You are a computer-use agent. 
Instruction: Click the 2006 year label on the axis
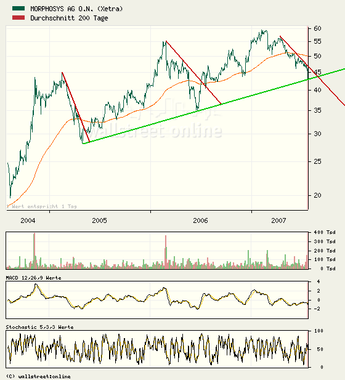pyautogui.click(x=200, y=220)
